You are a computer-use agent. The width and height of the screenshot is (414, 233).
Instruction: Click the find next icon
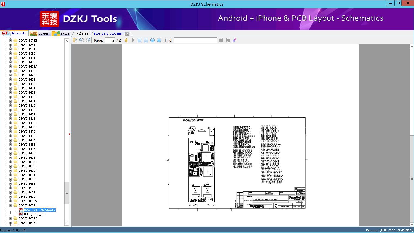coord(228,40)
